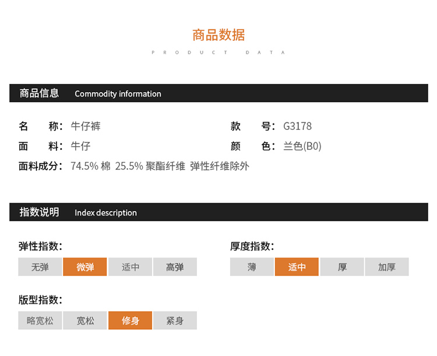Select the 厚 thickness option
The width and height of the screenshot is (437, 356).
point(342,267)
